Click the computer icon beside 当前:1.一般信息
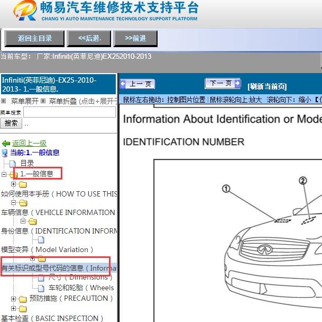The image size is (322, 322). click(5, 153)
